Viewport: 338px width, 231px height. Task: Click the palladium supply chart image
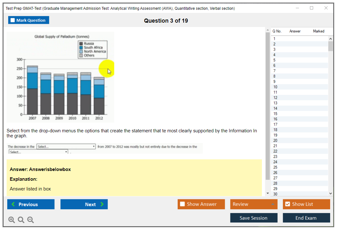(60, 77)
